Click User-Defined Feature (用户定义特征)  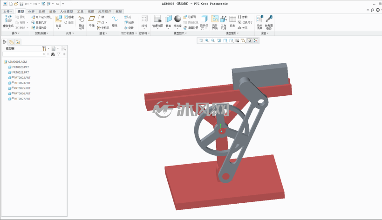point(41,17)
